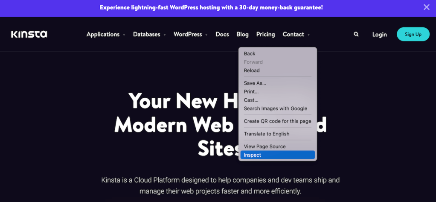Open the Blog link
Viewport: 436px width, 202px height.
coord(242,35)
